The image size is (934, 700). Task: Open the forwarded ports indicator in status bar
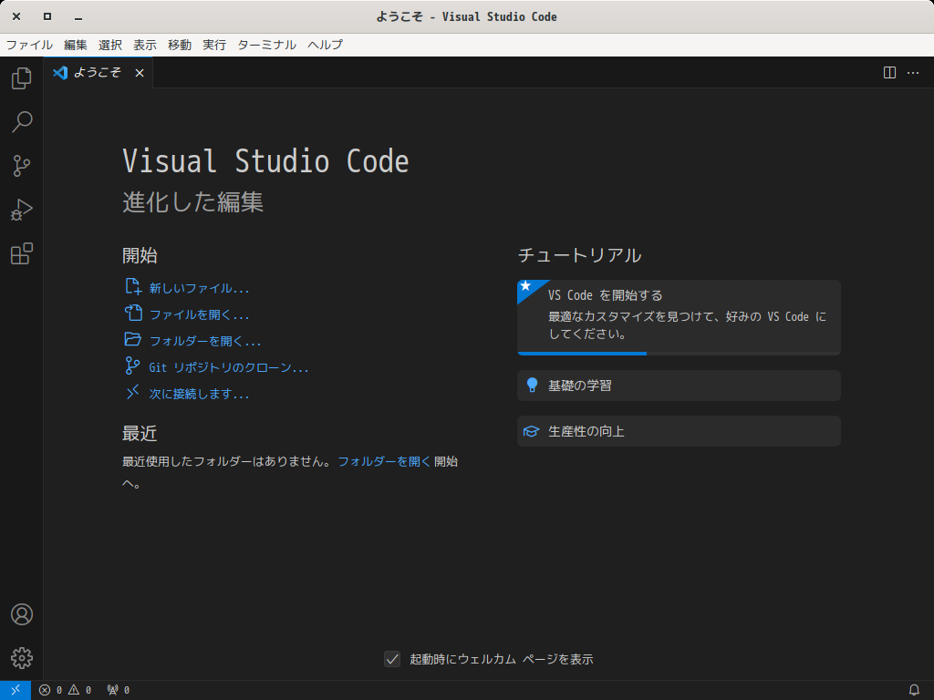point(118,690)
